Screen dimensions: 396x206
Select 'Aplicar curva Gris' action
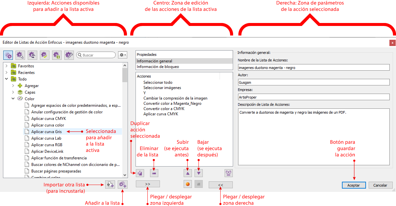pyautogui.click(x=46, y=132)
